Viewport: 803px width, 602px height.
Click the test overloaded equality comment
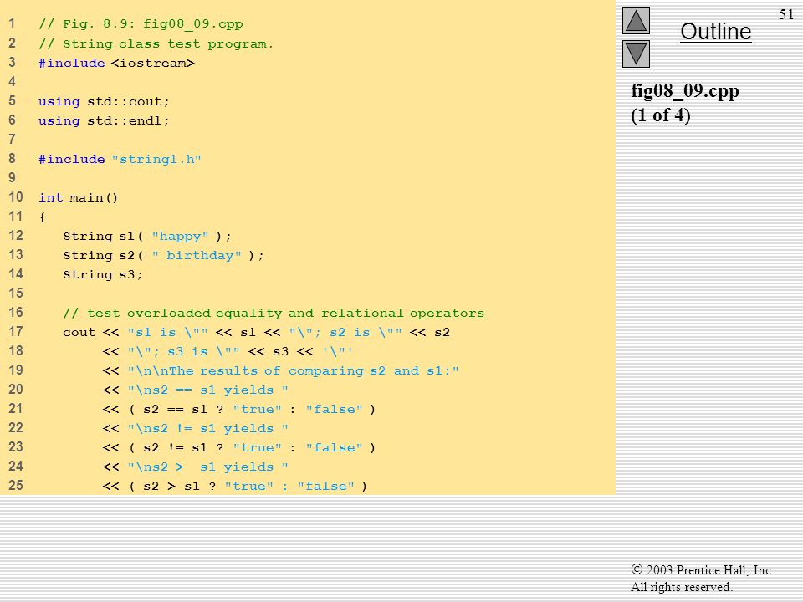point(274,313)
